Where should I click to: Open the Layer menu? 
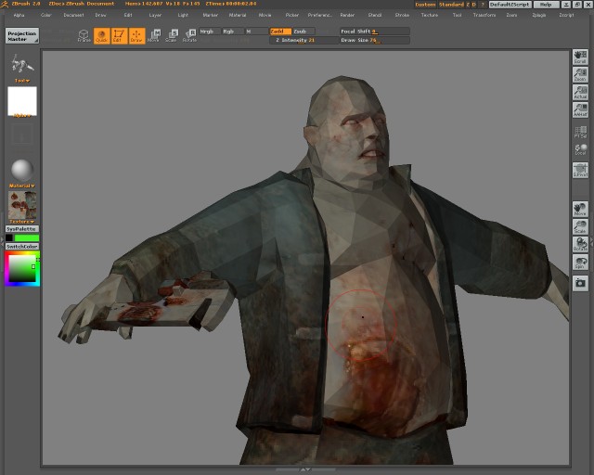tap(155, 15)
